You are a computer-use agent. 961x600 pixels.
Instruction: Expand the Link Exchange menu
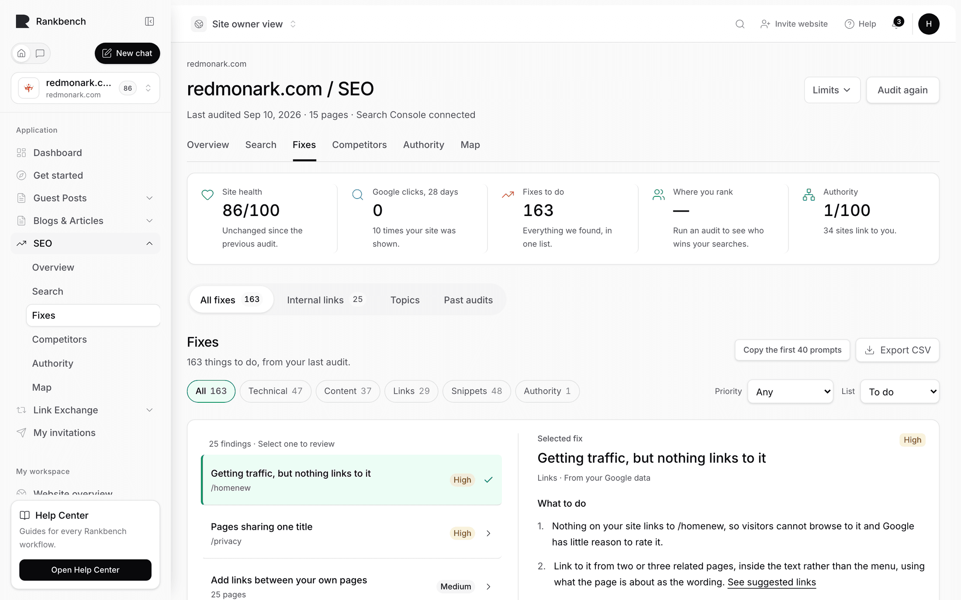click(x=85, y=410)
